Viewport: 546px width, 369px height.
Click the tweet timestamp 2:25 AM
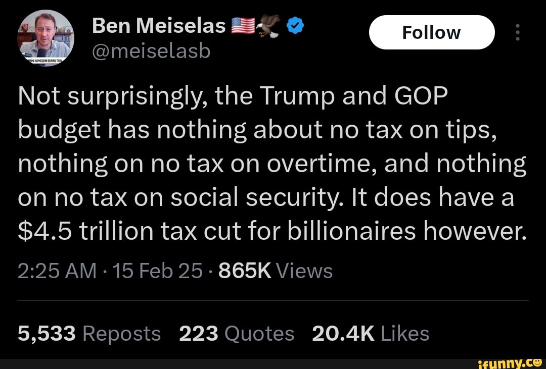[57, 271]
